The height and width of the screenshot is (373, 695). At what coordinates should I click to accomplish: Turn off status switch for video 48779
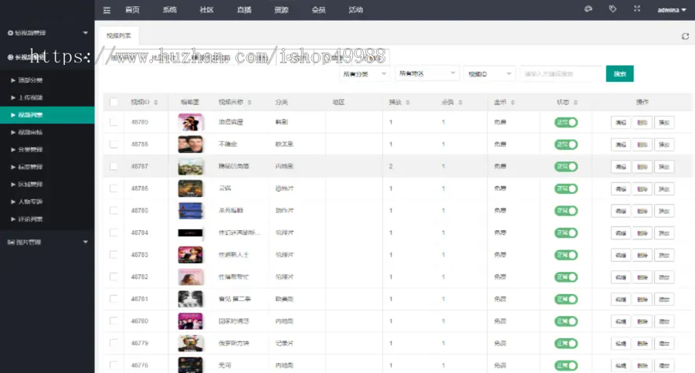click(x=566, y=344)
